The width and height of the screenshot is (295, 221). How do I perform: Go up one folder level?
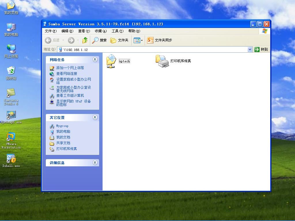(85, 40)
